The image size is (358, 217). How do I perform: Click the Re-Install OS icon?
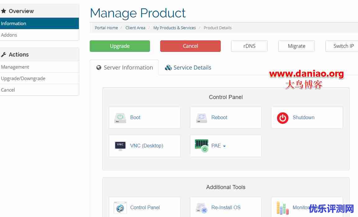(202, 208)
